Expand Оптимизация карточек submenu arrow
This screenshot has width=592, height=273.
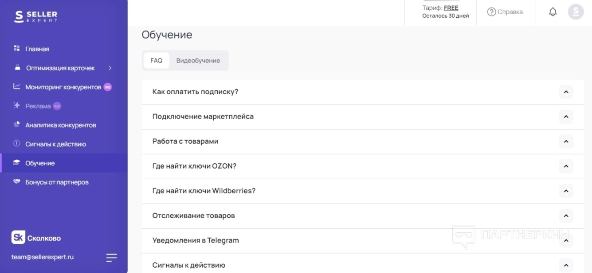click(110, 68)
